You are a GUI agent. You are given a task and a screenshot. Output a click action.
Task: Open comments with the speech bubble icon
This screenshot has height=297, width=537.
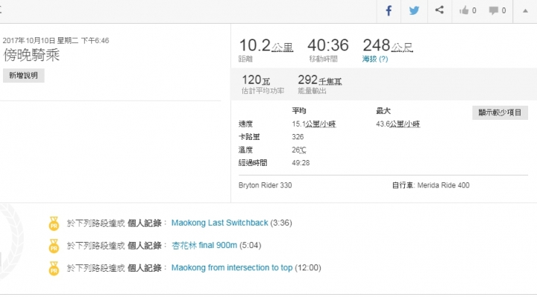pos(497,10)
